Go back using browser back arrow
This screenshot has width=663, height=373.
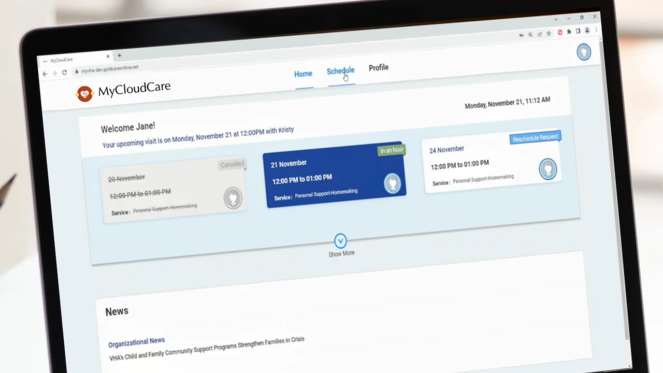point(45,74)
